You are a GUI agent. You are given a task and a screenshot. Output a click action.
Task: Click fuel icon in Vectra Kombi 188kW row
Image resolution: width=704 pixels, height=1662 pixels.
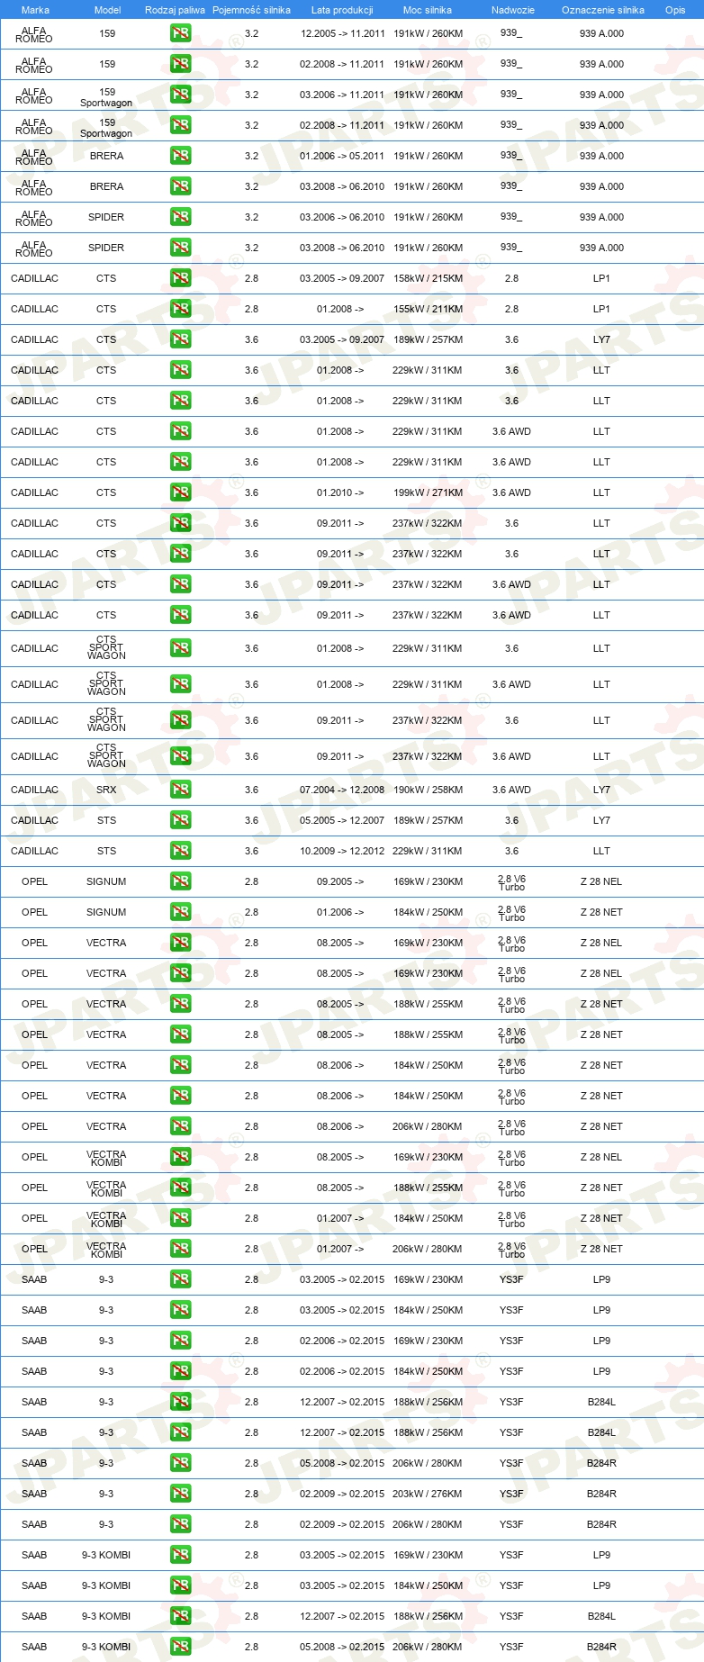click(x=180, y=1188)
